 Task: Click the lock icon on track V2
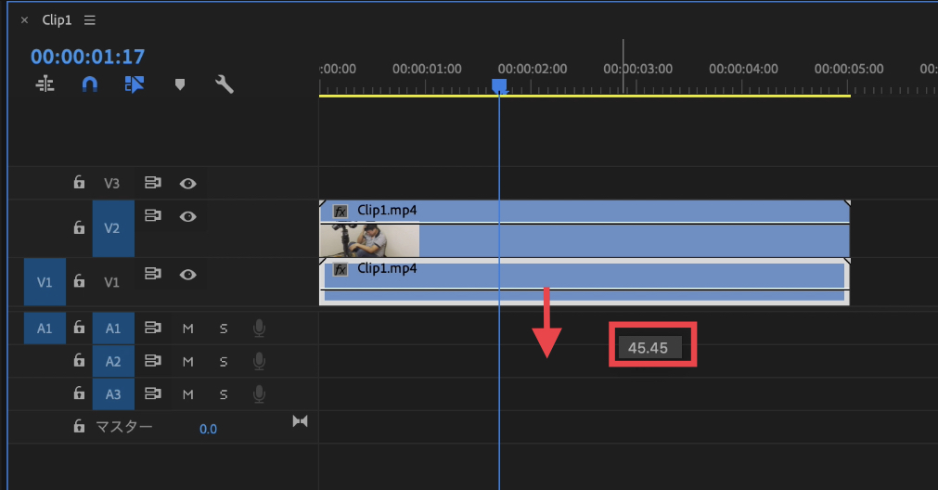[x=80, y=226]
